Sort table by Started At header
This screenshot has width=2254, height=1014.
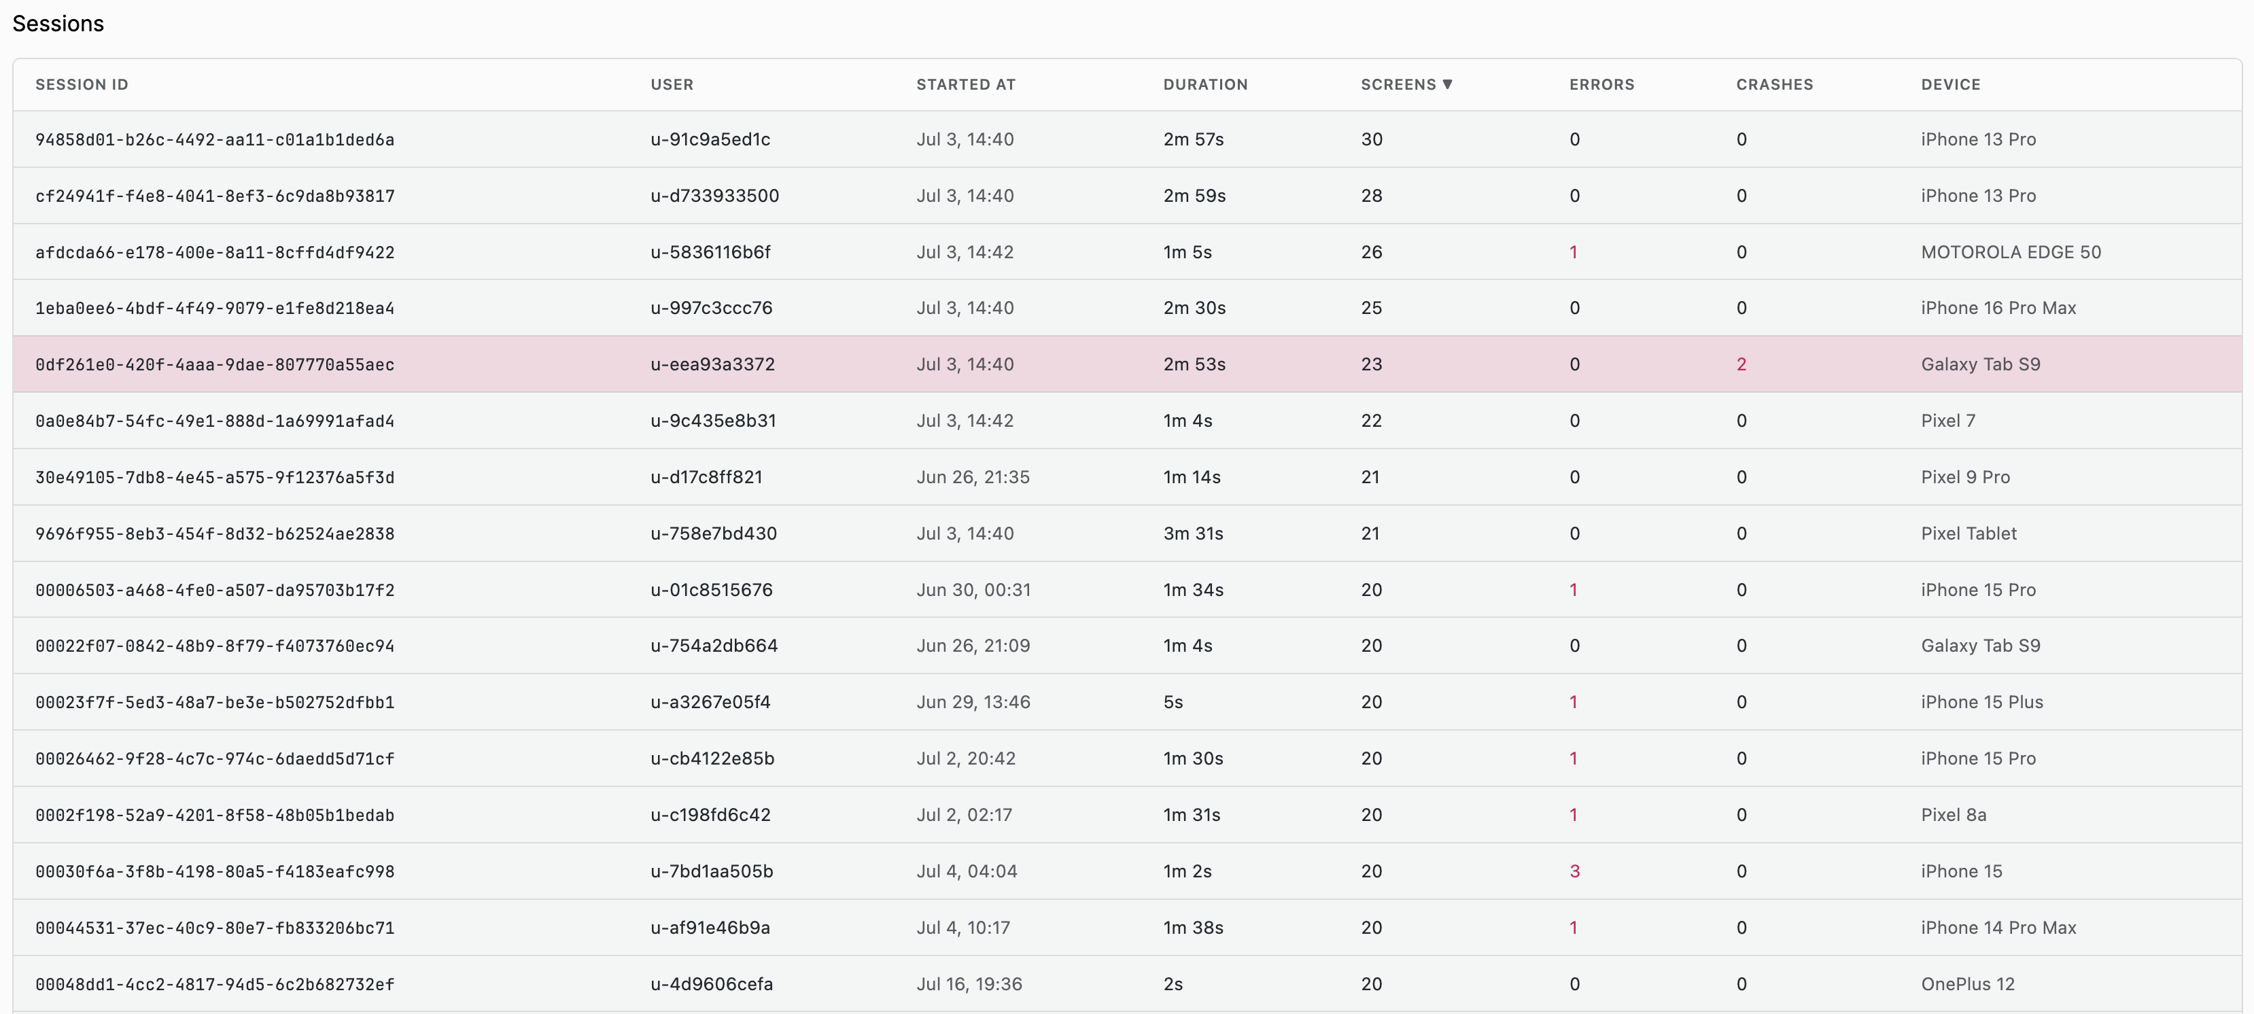click(x=965, y=84)
